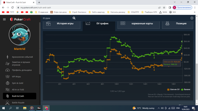Click the 1,922 из 1,922 рук text

(117, 91)
